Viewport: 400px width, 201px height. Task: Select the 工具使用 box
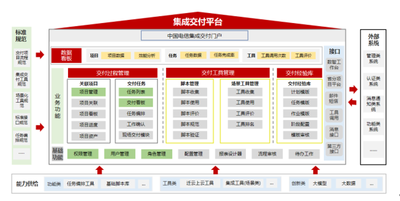click(245, 103)
